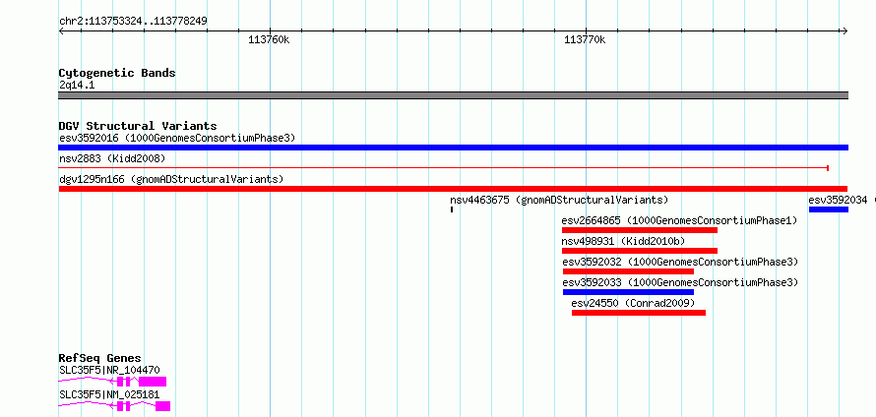Screen dimensions: 876x417
Task: Click the small nsv4463675 black marker
Action: [452, 209]
